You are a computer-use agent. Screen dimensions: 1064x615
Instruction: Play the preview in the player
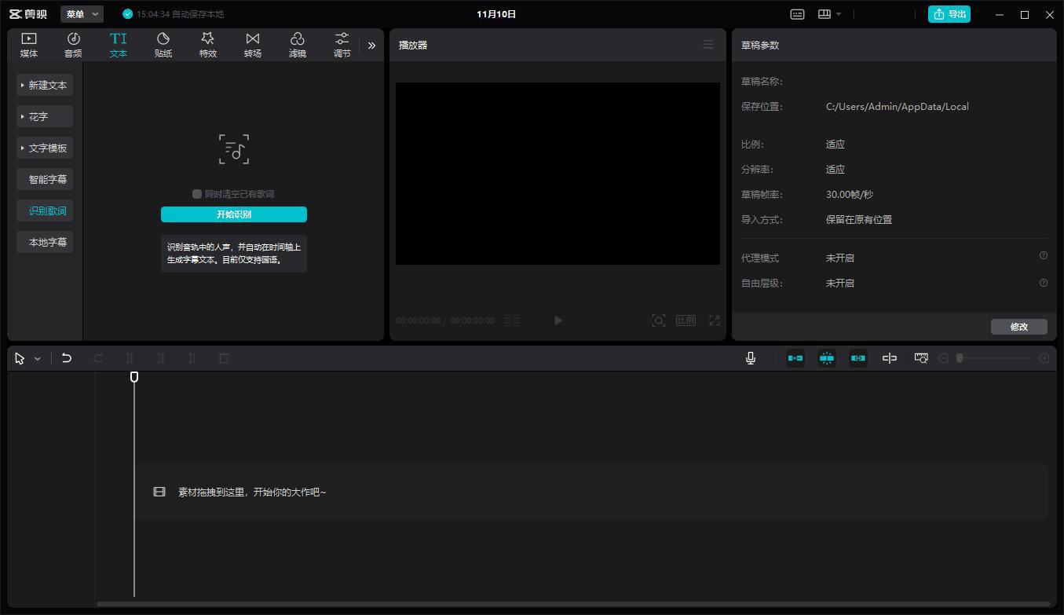point(558,320)
